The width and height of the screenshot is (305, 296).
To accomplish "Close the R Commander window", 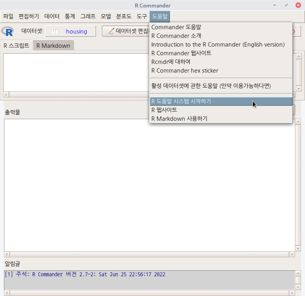I will tap(298, 5).
